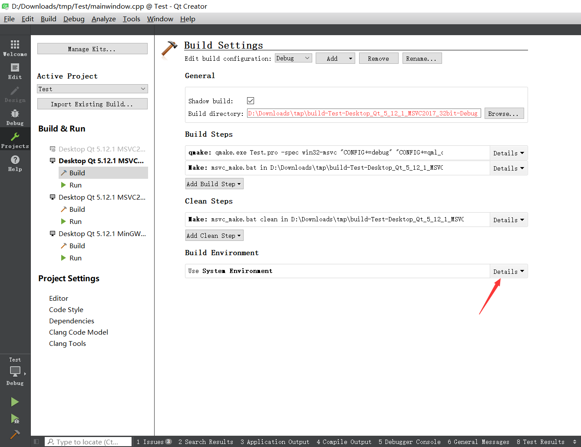Click the Manage Kits button

coord(92,49)
